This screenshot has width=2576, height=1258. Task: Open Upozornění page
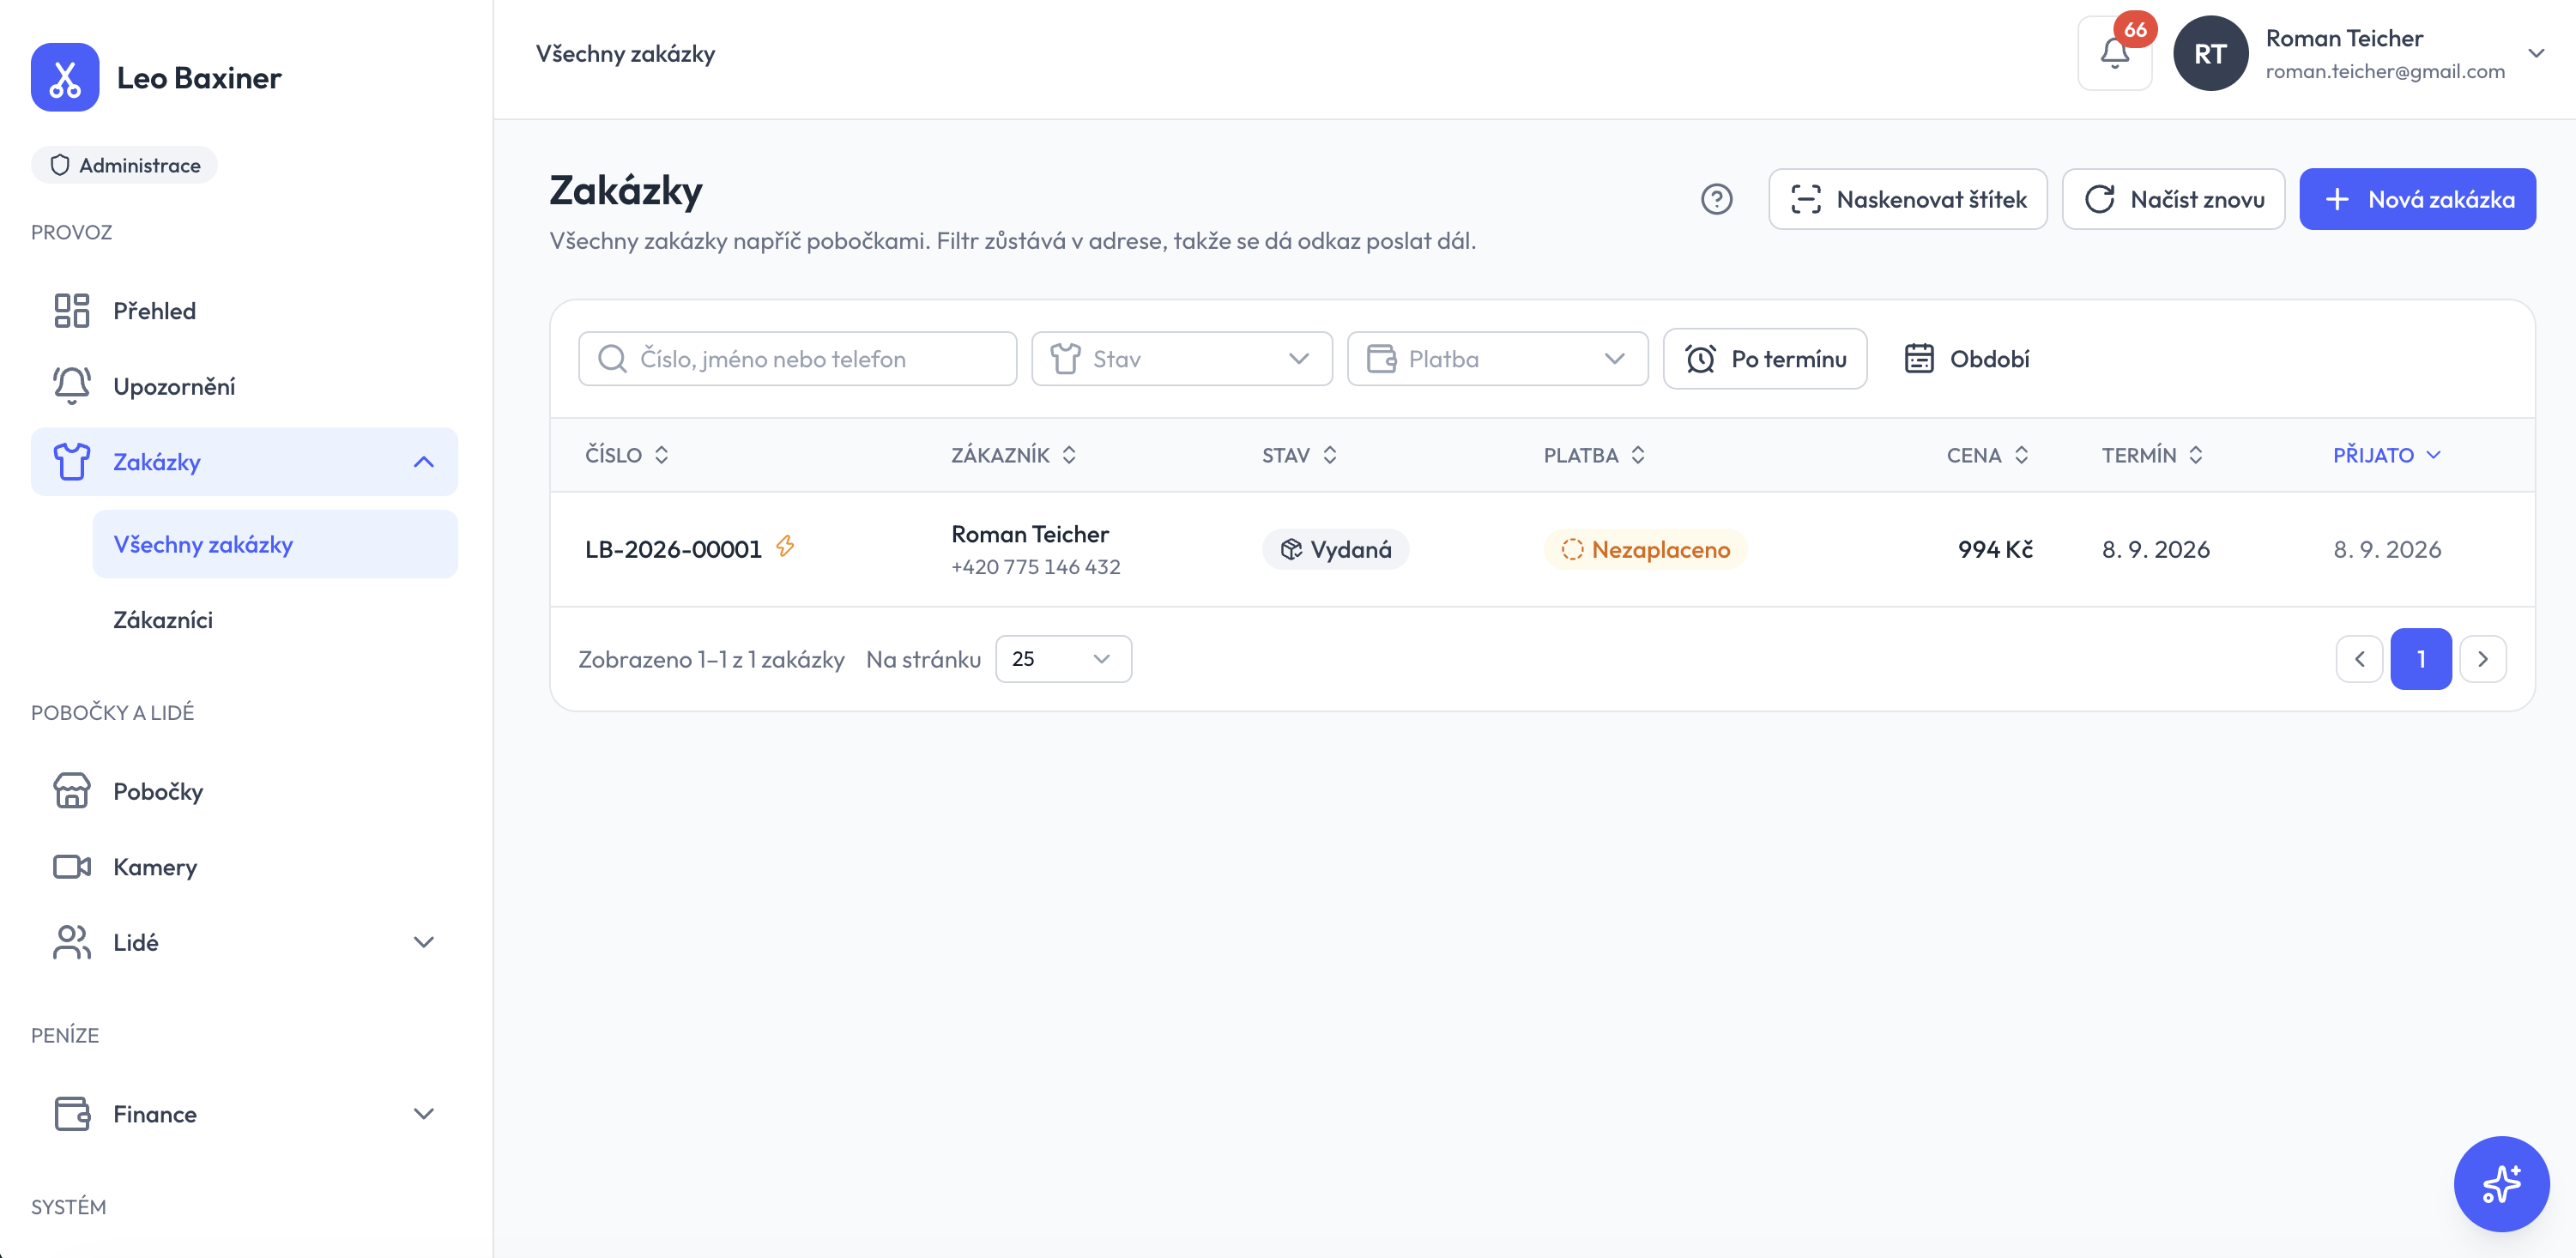click(x=244, y=386)
